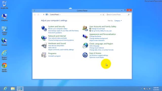Launch Internet Explorer from the taskbar

click(5, 88)
